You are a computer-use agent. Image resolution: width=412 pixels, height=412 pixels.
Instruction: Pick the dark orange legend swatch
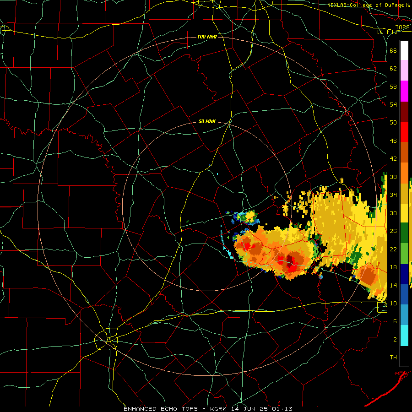pos(404,152)
